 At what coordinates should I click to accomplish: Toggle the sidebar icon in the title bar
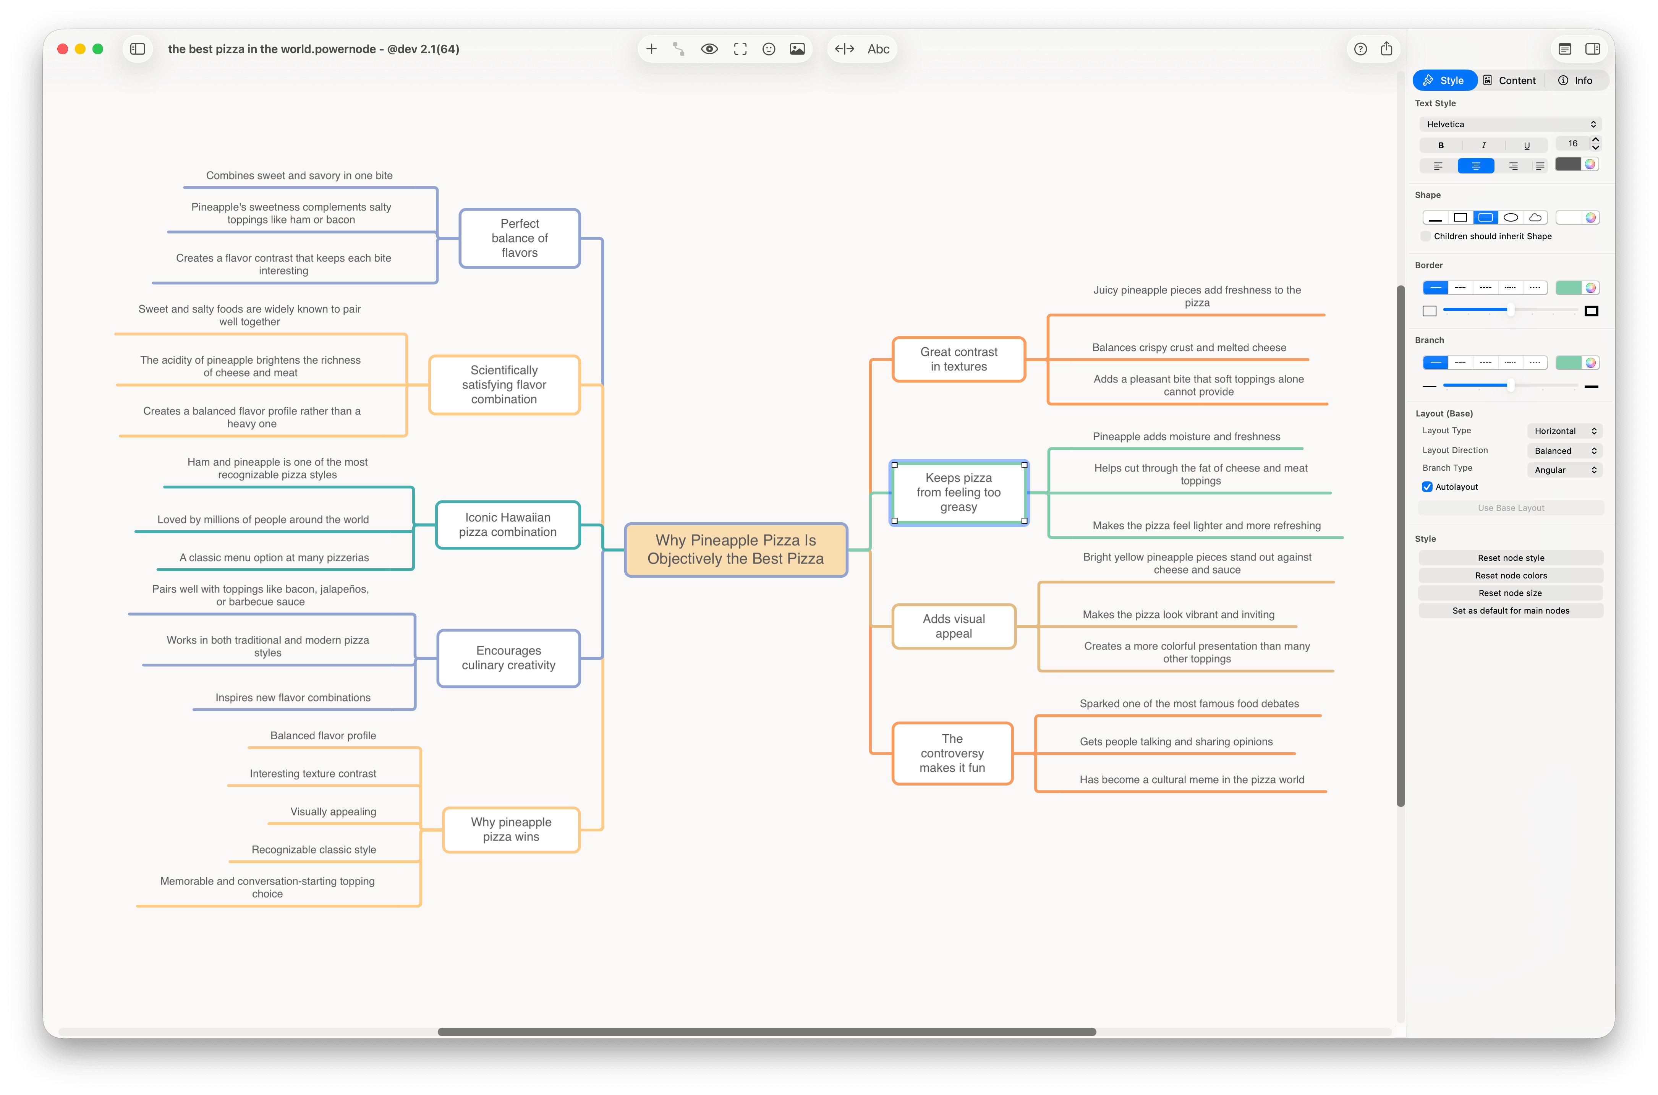(x=138, y=49)
